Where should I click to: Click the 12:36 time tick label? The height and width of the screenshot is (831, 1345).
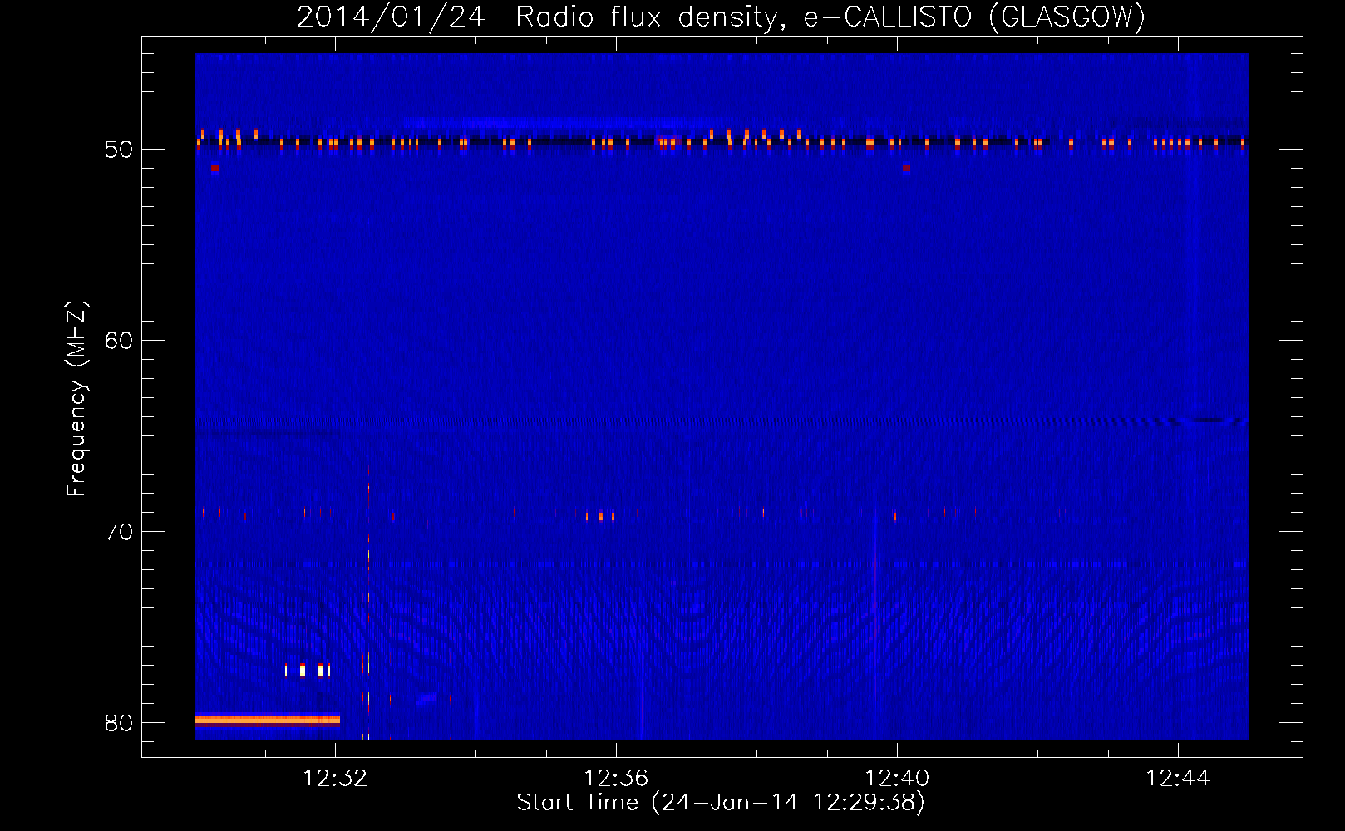click(616, 779)
